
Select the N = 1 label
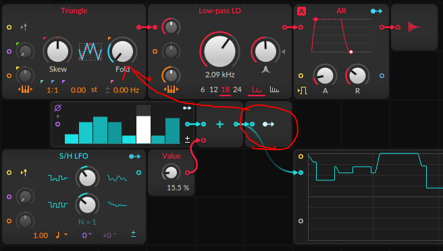pyautogui.click(x=87, y=222)
